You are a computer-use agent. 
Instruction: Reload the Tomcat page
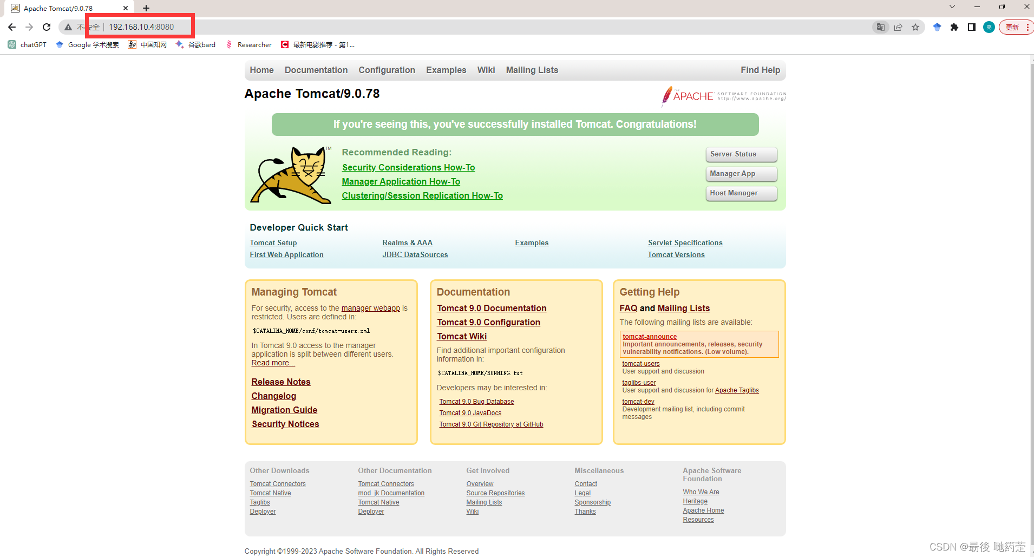click(47, 27)
